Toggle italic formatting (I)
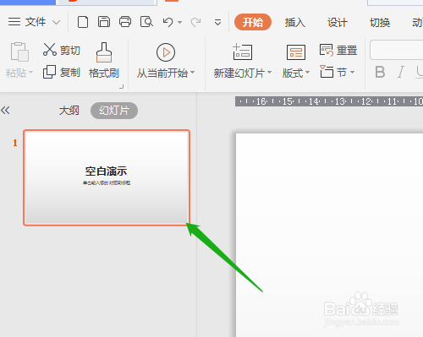 pos(401,72)
